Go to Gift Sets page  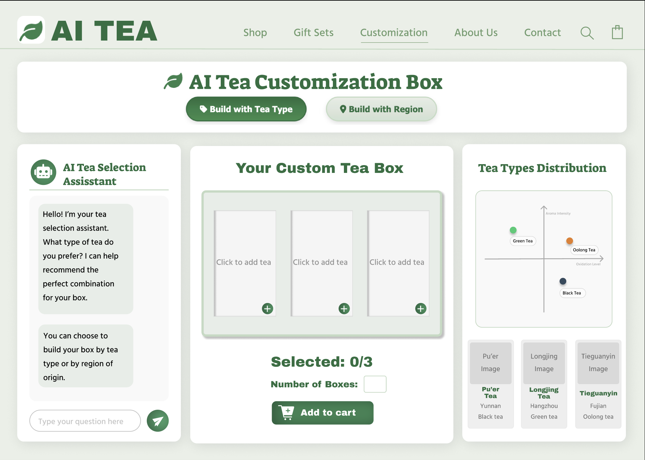(x=313, y=32)
